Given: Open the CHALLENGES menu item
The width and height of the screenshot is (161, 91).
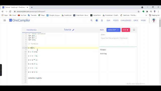Looking at the screenshot, I should (x=126, y=20).
